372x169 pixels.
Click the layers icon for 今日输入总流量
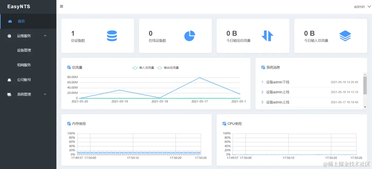345,36
